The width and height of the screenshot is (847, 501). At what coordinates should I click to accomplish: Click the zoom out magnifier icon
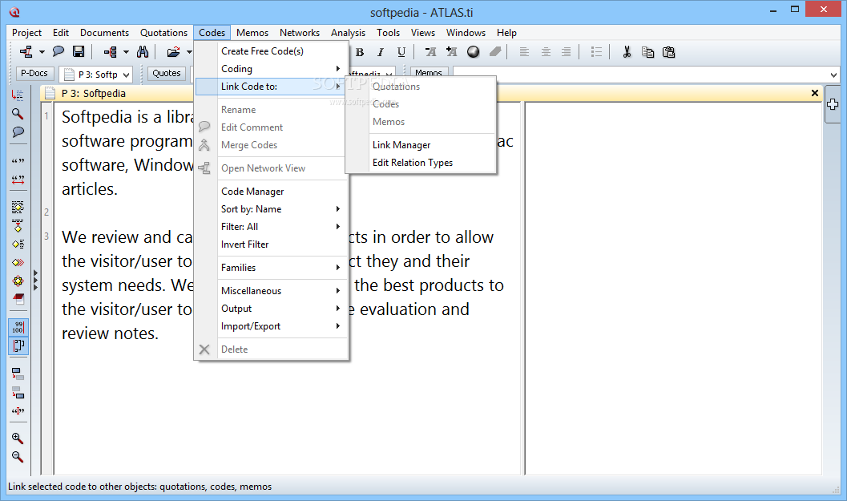click(x=18, y=457)
